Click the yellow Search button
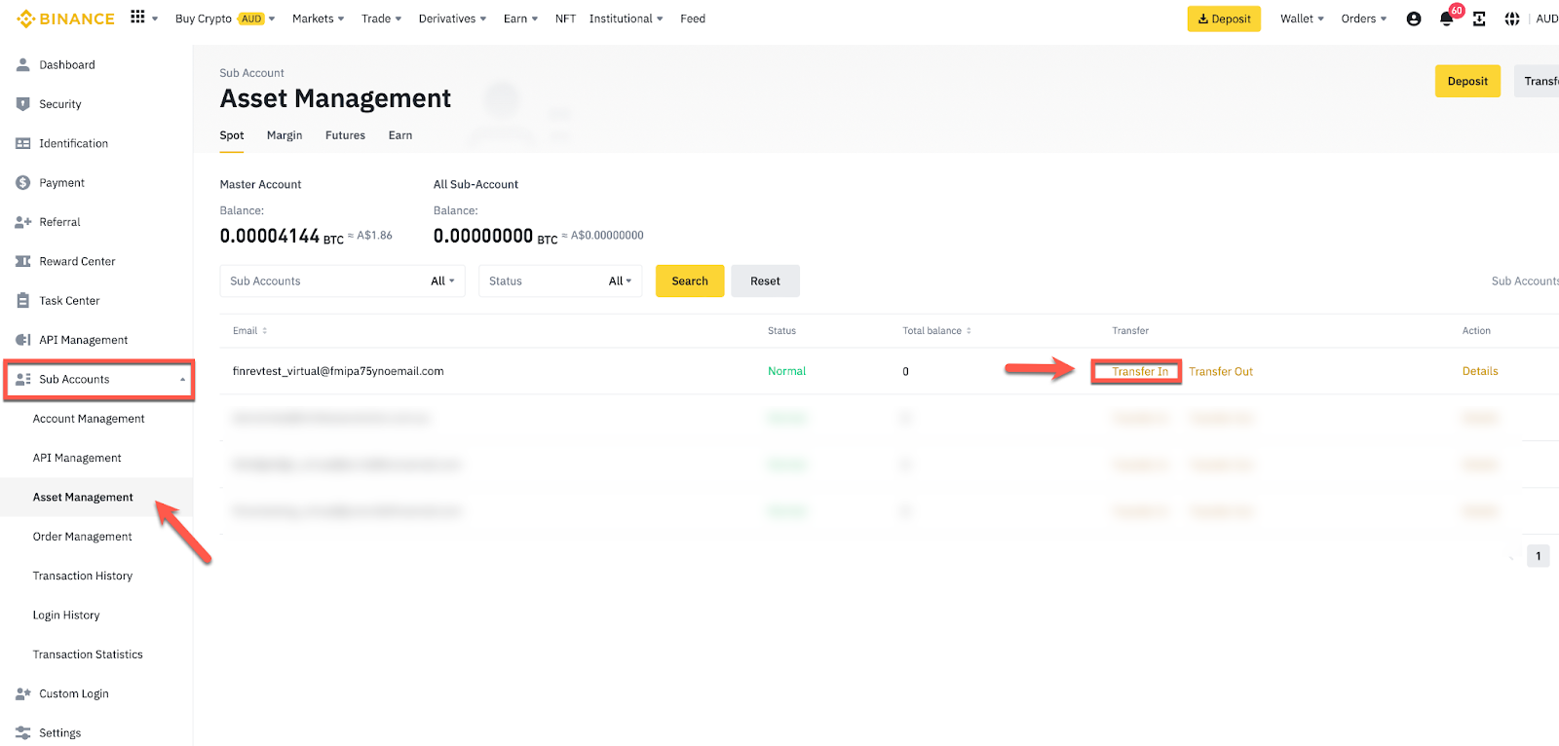The image size is (1559, 746). coord(690,281)
